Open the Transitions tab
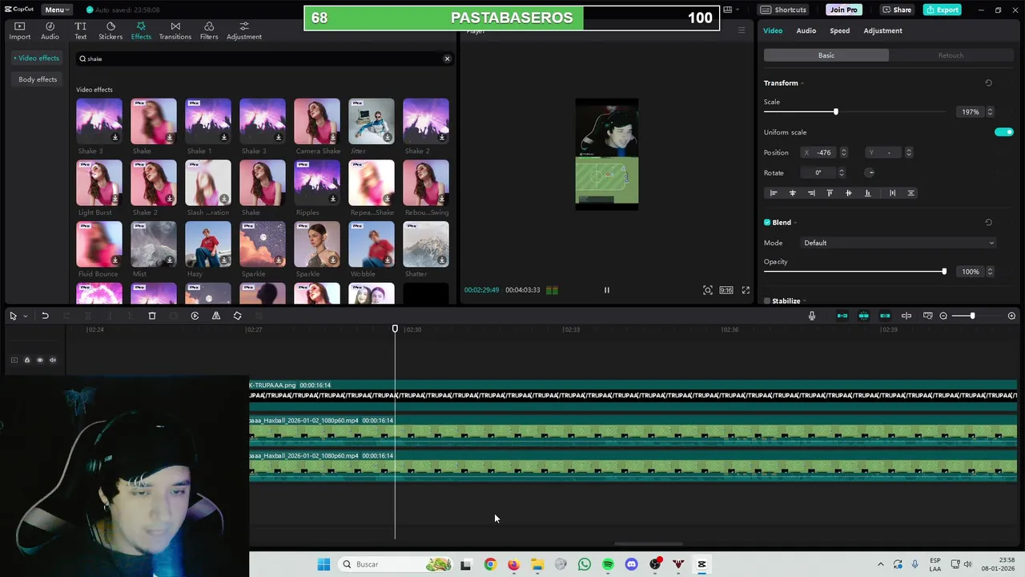Screen dimensions: 1025x577 coord(175,30)
